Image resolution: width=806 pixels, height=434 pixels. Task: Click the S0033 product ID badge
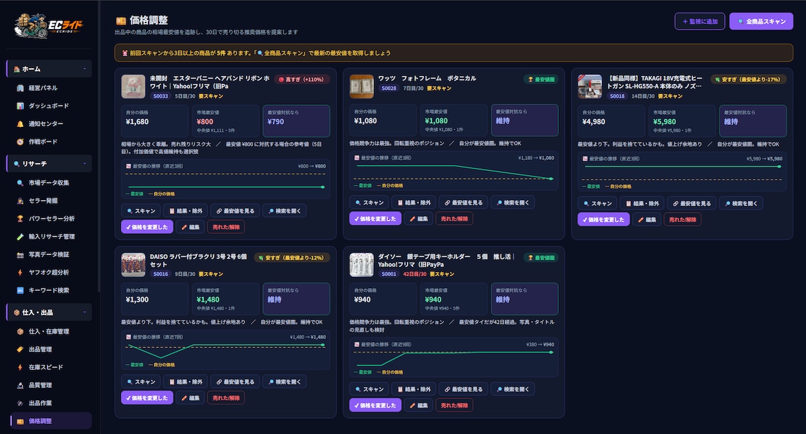(161, 96)
